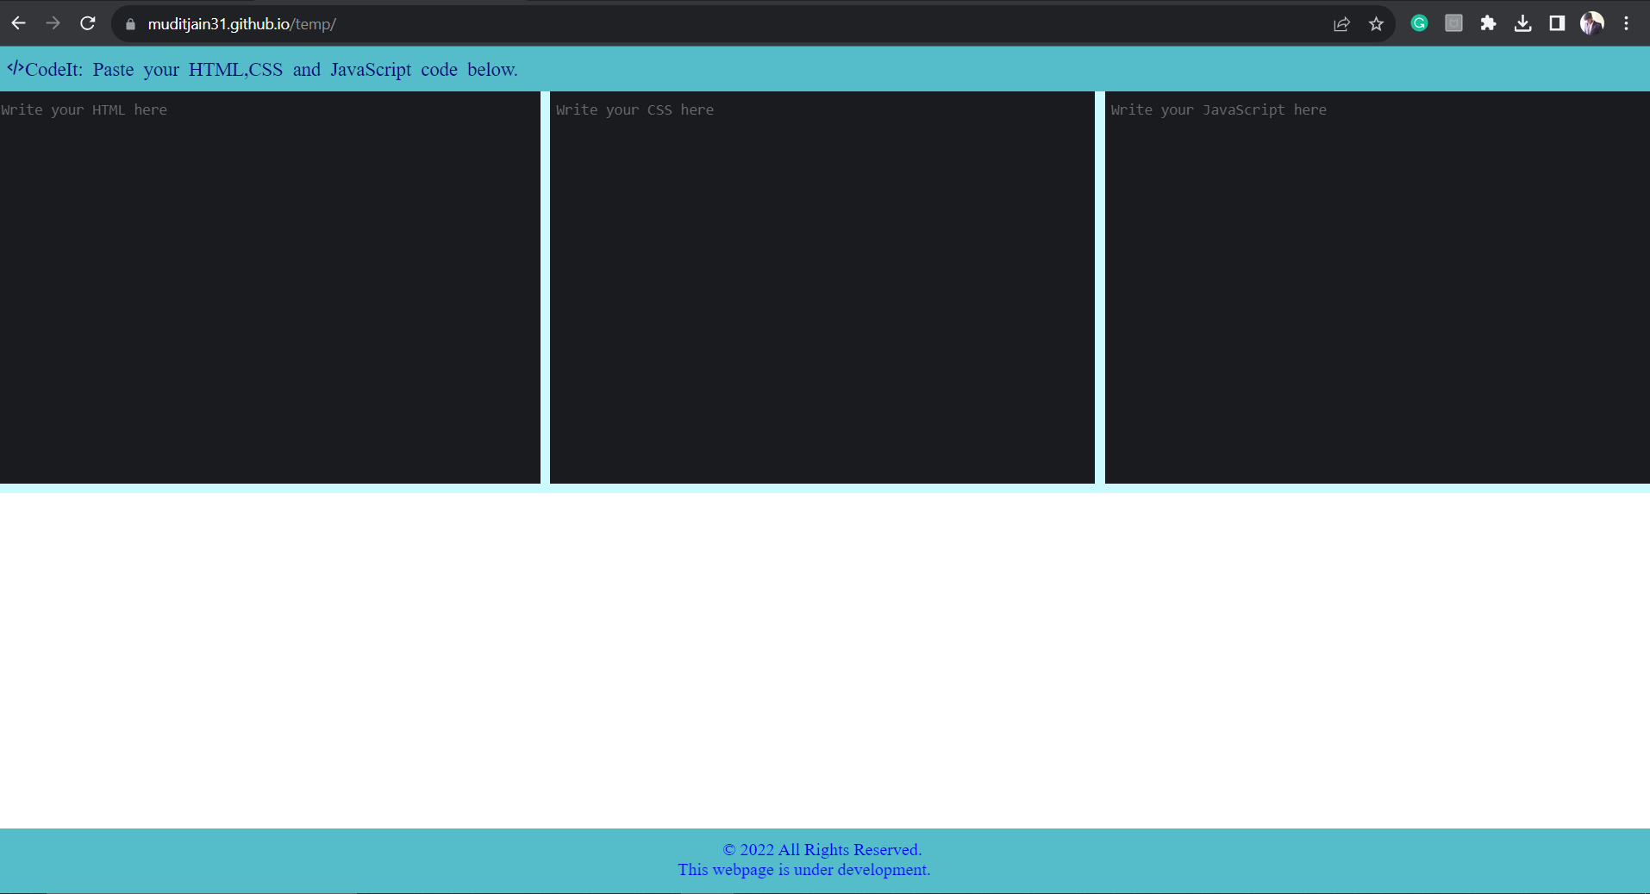1650x894 pixels.
Task: Open the Extensions puzzle menu
Action: coord(1488,23)
